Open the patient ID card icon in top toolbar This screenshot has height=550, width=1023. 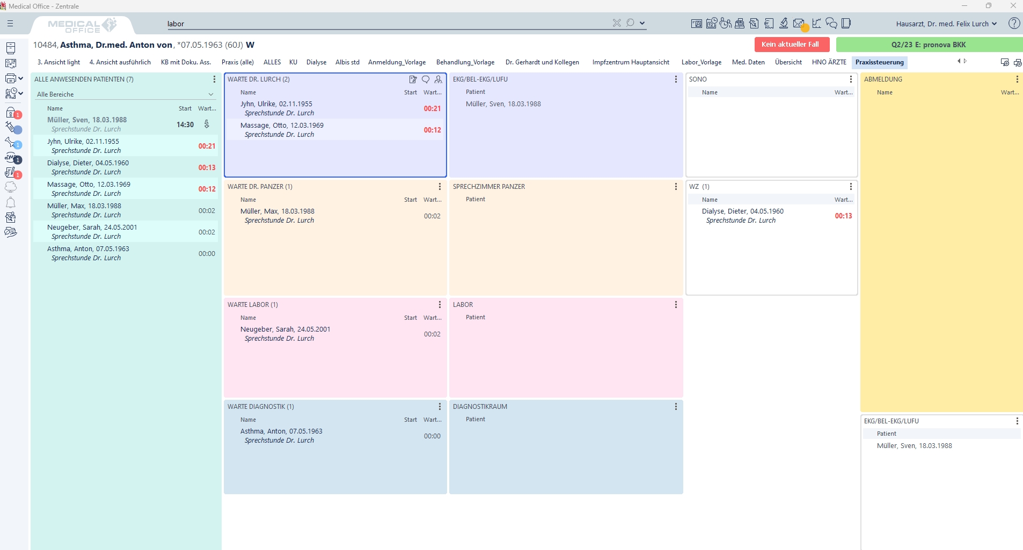(697, 24)
